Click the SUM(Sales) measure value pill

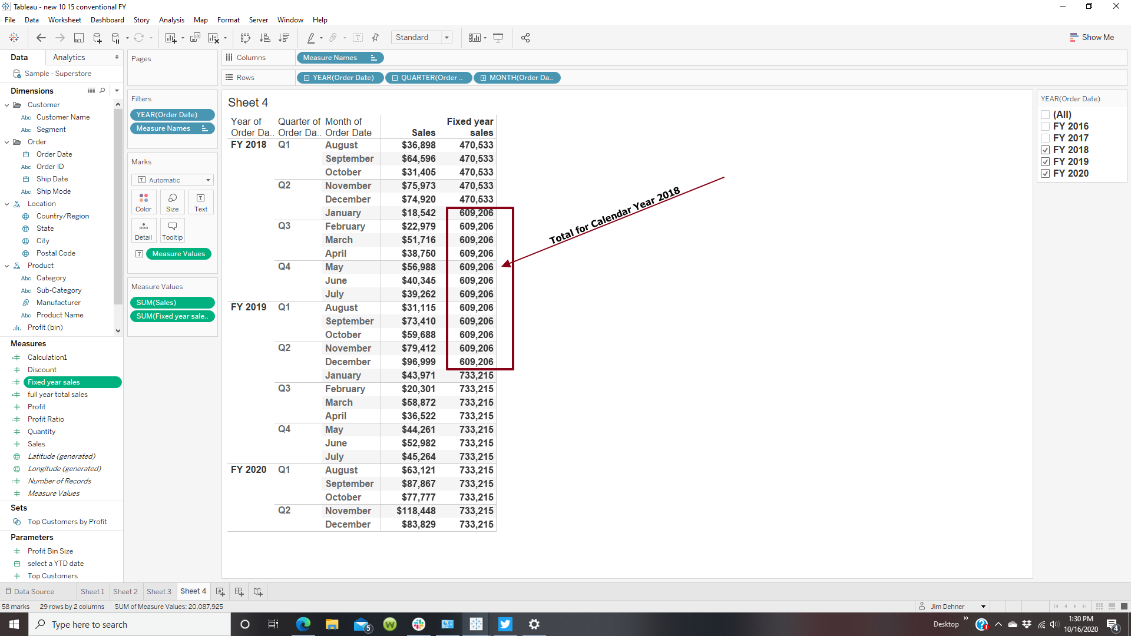click(172, 303)
